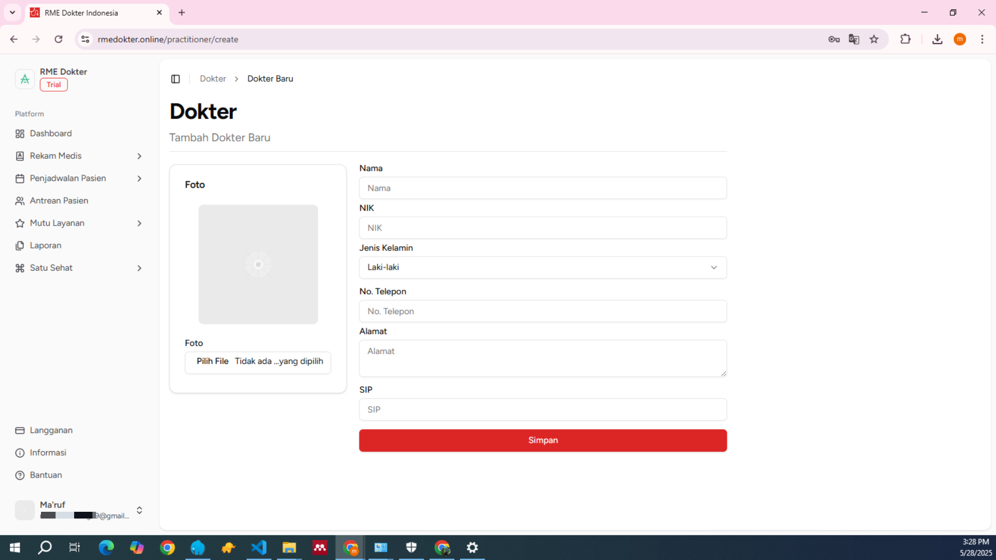Image resolution: width=996 pixels, height=560 pixels.
Task: Click the RME Dokter logo icon
Action: 24,79
